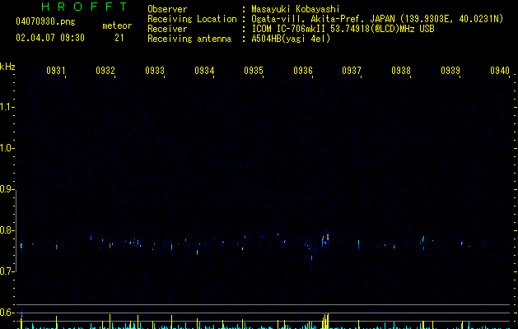The height and width of the screenshot is (329, 518).
Task: Click the 0932 time marker
Action: pyautogui.click(x=105, y=70)
